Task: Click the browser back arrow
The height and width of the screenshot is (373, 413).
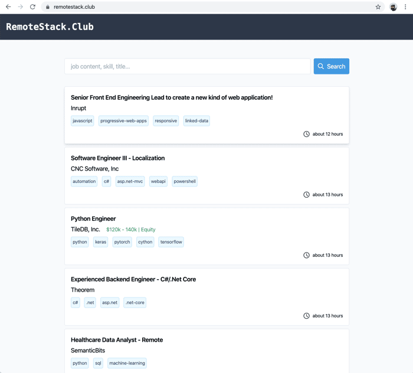Action: tap(8, 7)
